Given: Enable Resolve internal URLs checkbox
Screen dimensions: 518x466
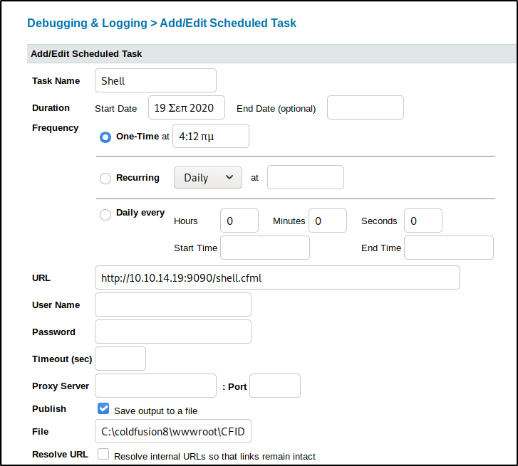Looking at the screenshot, I should tap(103, 454).
